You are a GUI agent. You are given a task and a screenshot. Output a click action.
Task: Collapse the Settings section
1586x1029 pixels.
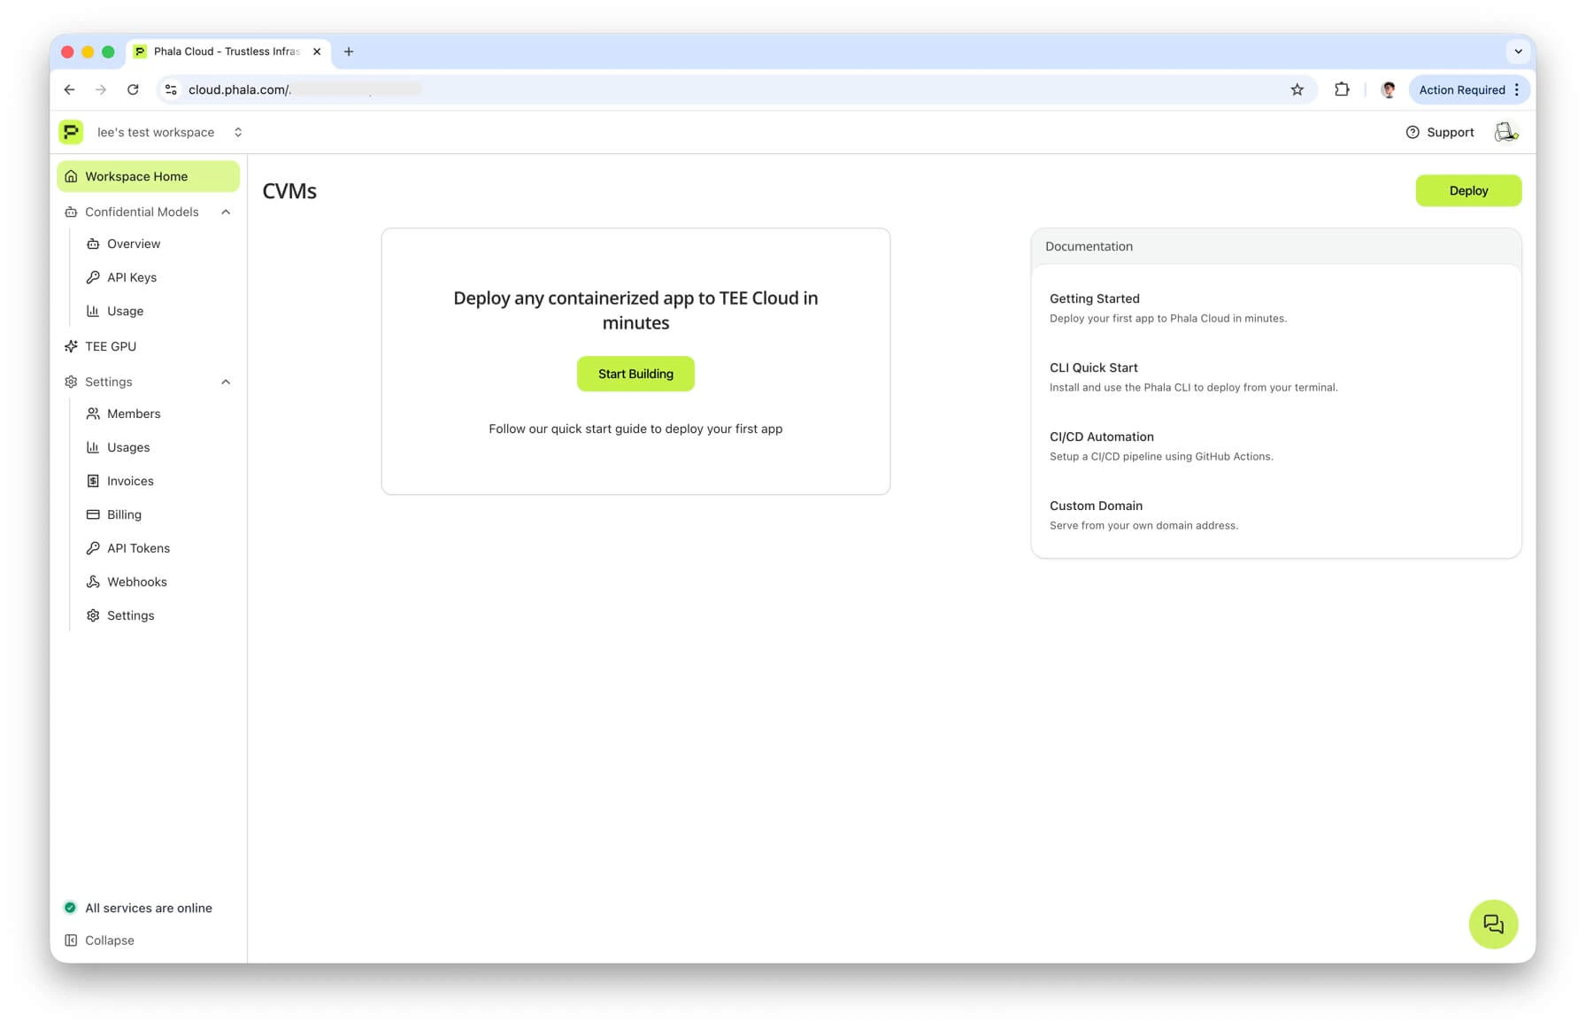pyautogui.click(x=226, y=382)
